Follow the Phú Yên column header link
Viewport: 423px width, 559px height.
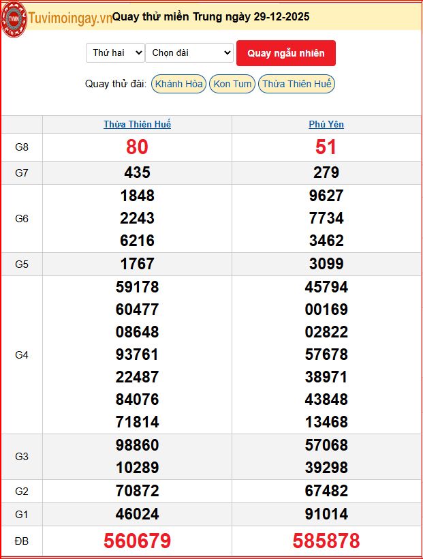pyautogui.click(x=326, y=125)
